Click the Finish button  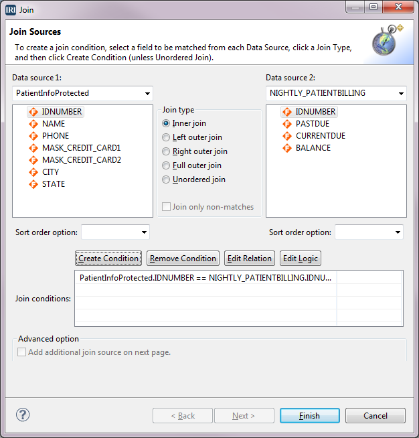310,416
